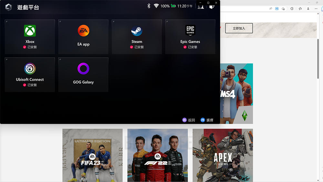
Task: Click the browser extensions icon
Action: (292, 9)
